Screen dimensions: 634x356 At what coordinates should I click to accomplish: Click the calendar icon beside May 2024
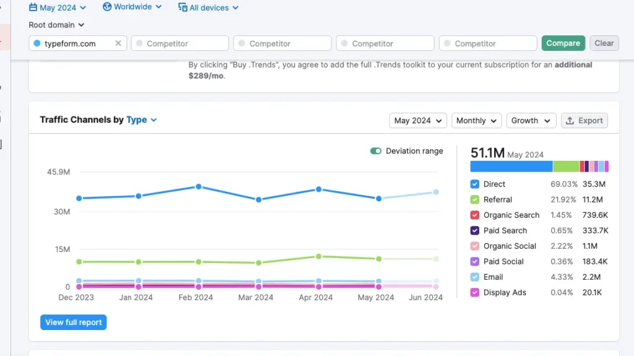[33, 7]
